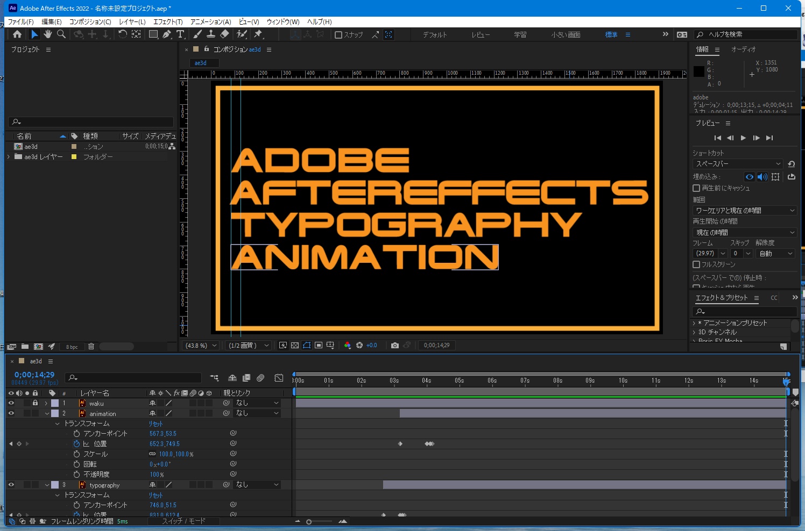Hide the typography layer with its eye icon

pyautogui.click(x=11, y=485)
